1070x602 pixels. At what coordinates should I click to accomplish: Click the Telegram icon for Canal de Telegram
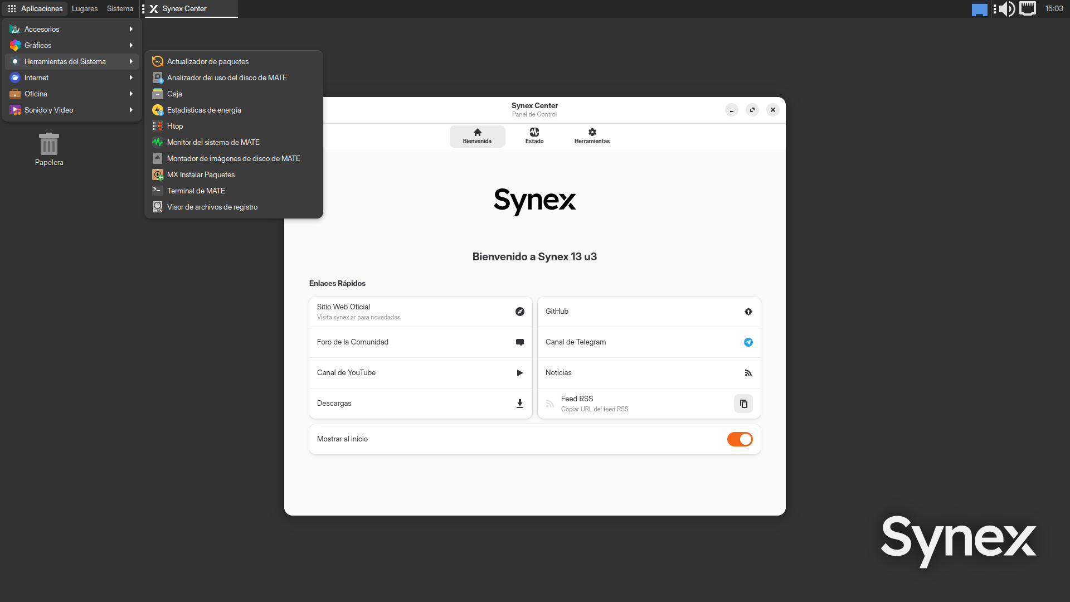pos(748,342)
